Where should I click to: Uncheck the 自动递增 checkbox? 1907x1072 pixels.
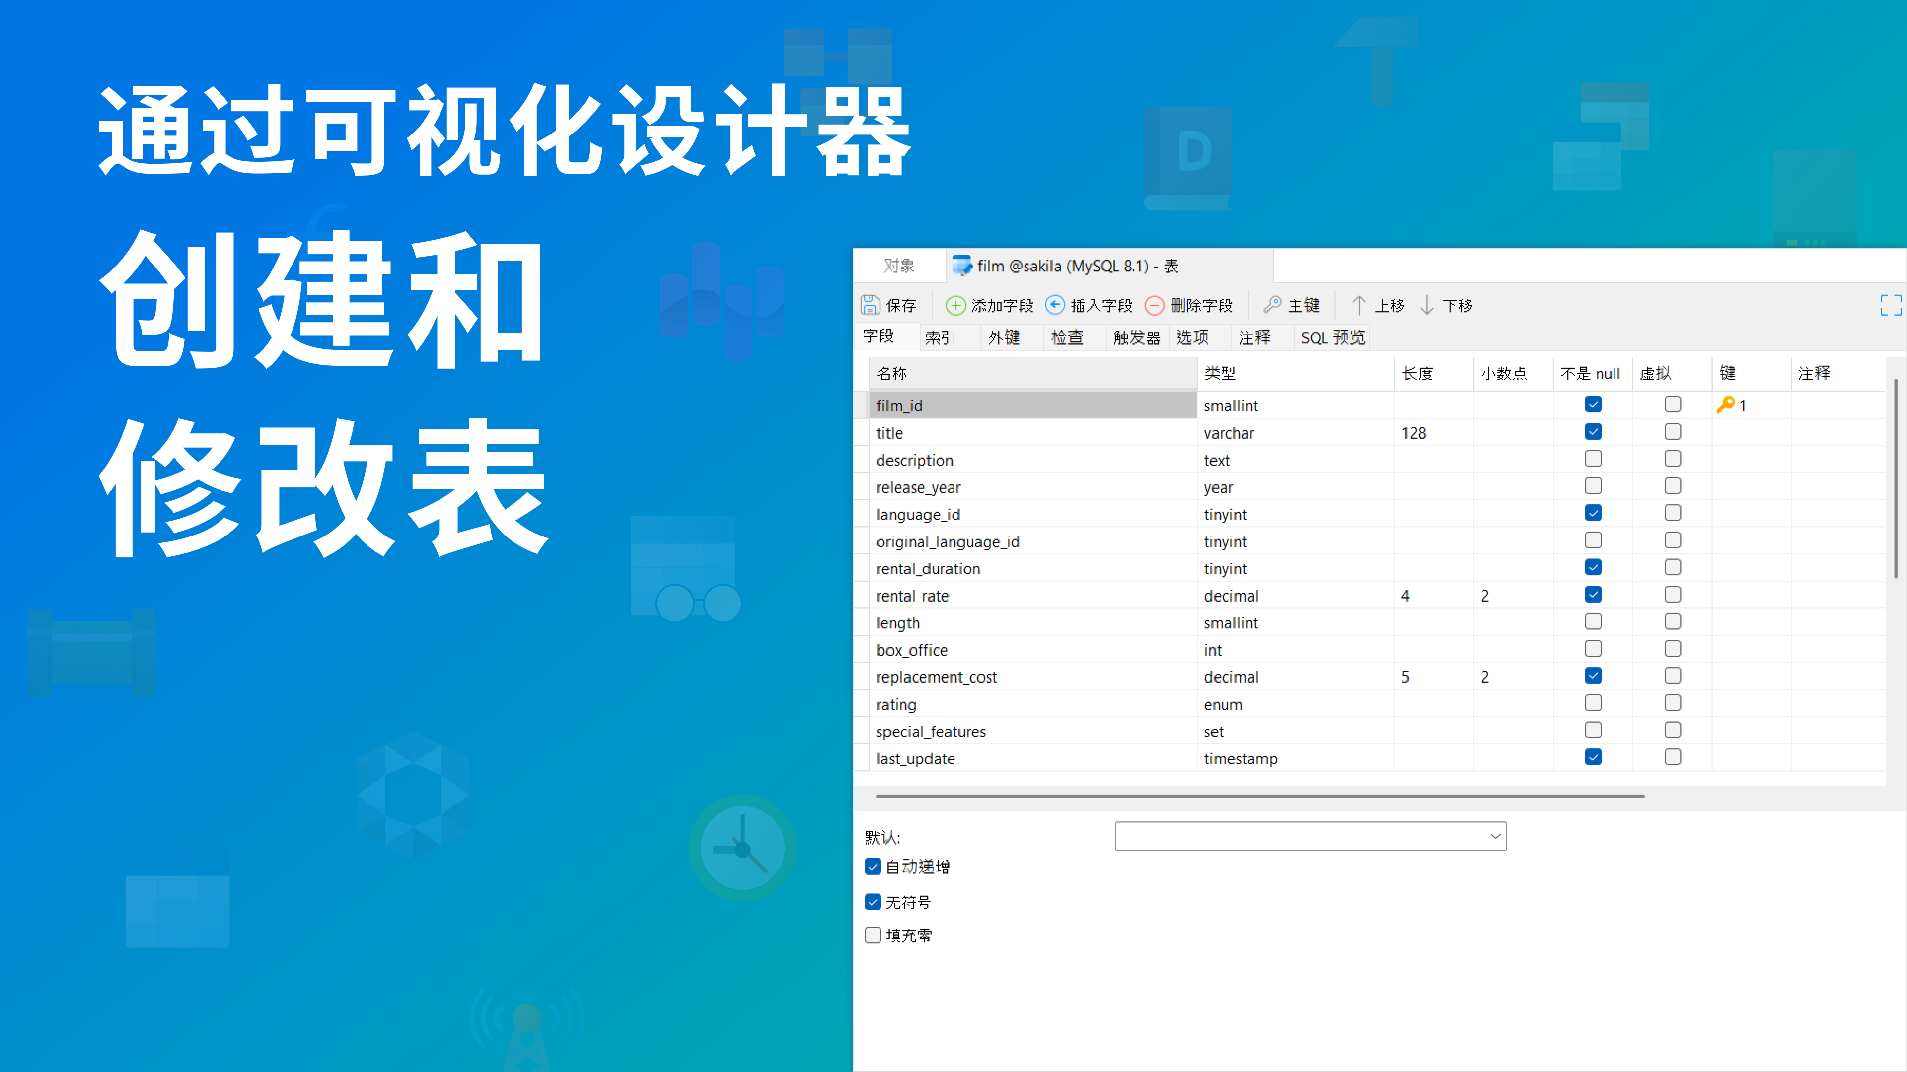pyautogui.click(x=873, y=867)
